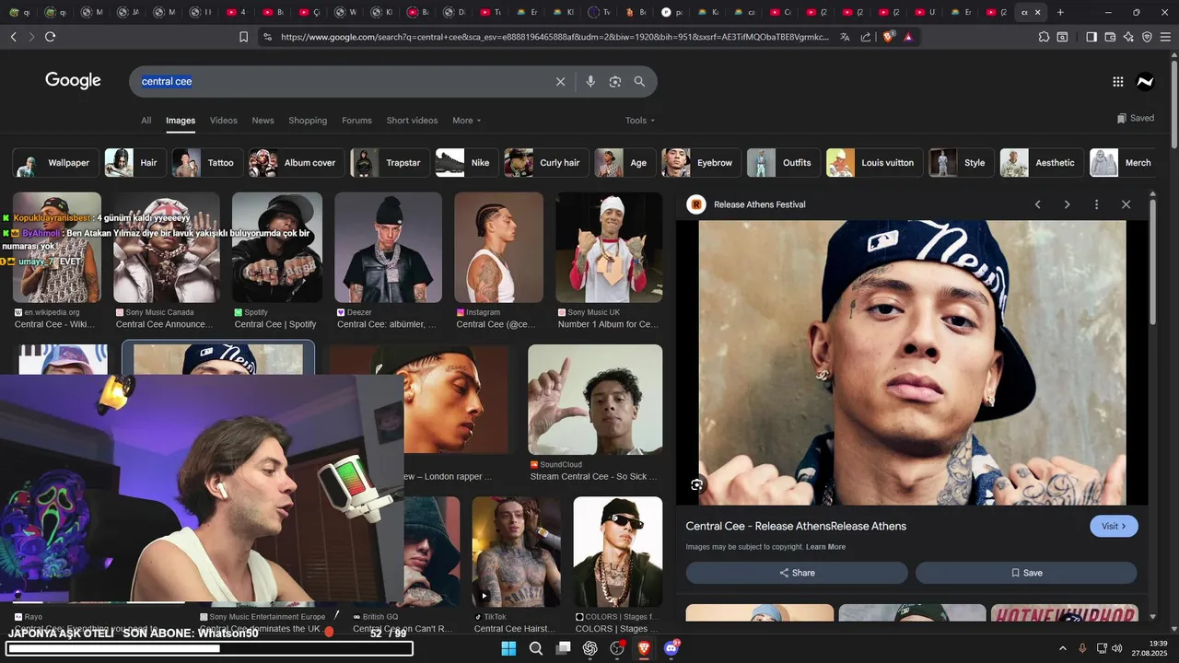Clear the Google search box with the X
1179x663 pixels.
tap(560, 81)
